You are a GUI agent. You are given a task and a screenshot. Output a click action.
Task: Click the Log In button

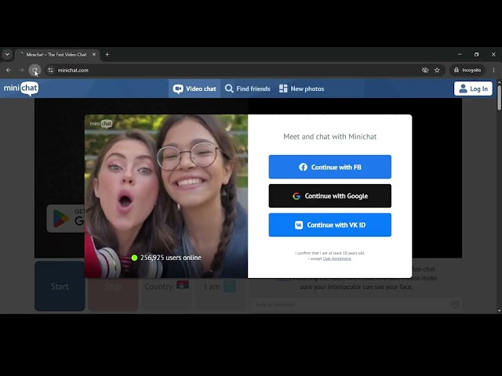473,89
